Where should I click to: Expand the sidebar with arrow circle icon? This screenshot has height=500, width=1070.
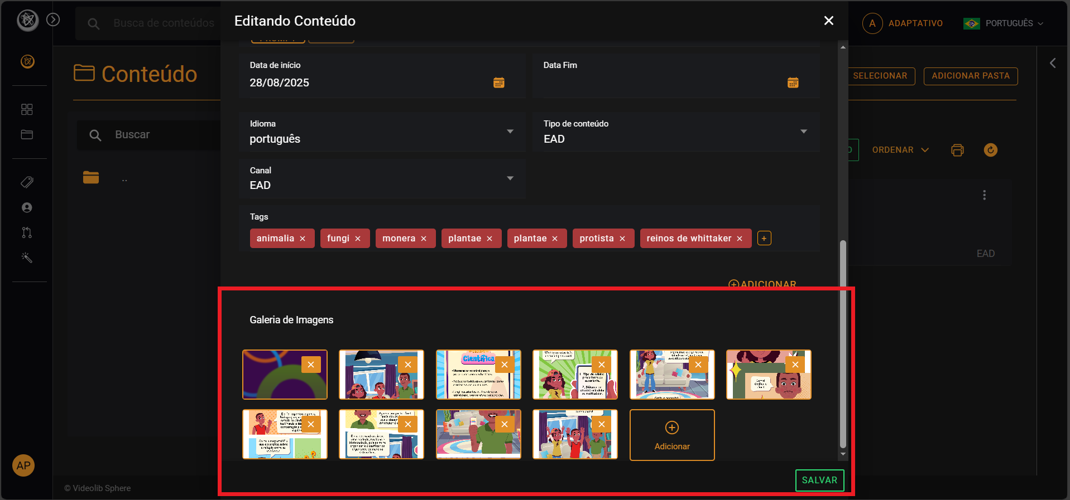pos(53,20)
